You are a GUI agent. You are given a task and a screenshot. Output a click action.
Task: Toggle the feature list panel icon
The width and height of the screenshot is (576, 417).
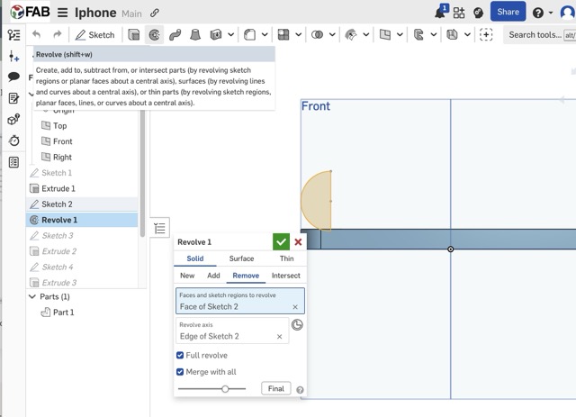coord(14,35)
